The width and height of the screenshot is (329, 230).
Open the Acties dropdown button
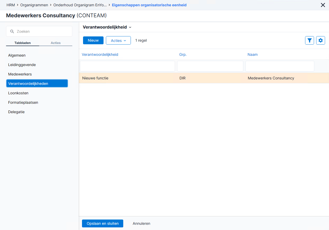pyautogui.click(x=118, y=40)
